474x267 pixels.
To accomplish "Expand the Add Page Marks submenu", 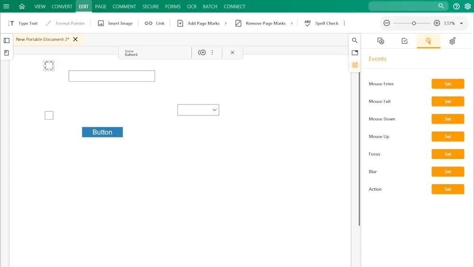I will [x=226, y=23].
